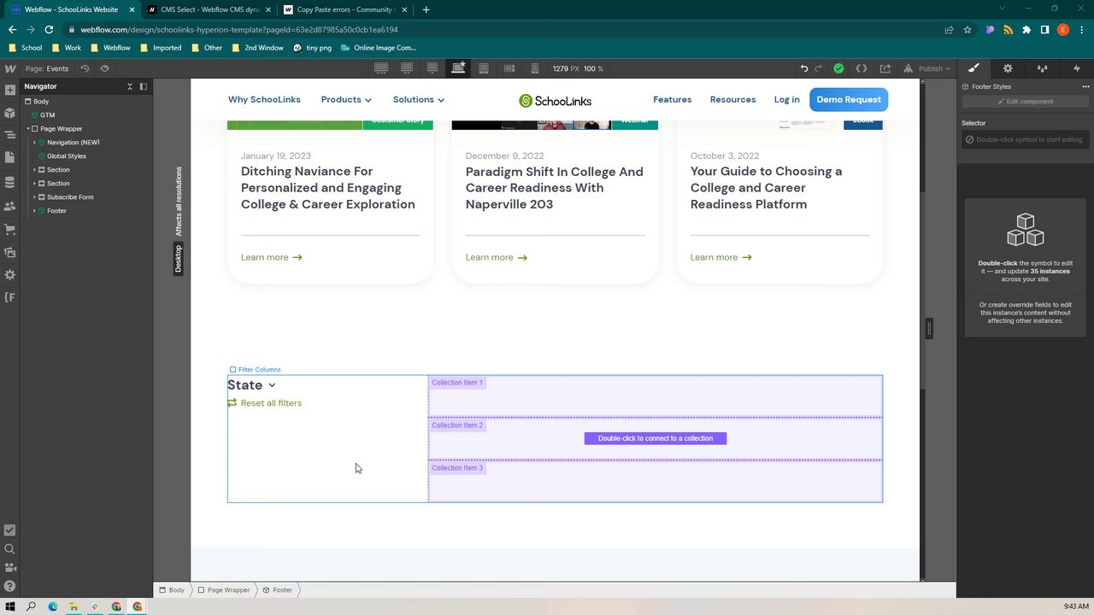This screenshot has width=1094, height=615.
Task: Open File Explorer from the taskbar
Action: 74,606
